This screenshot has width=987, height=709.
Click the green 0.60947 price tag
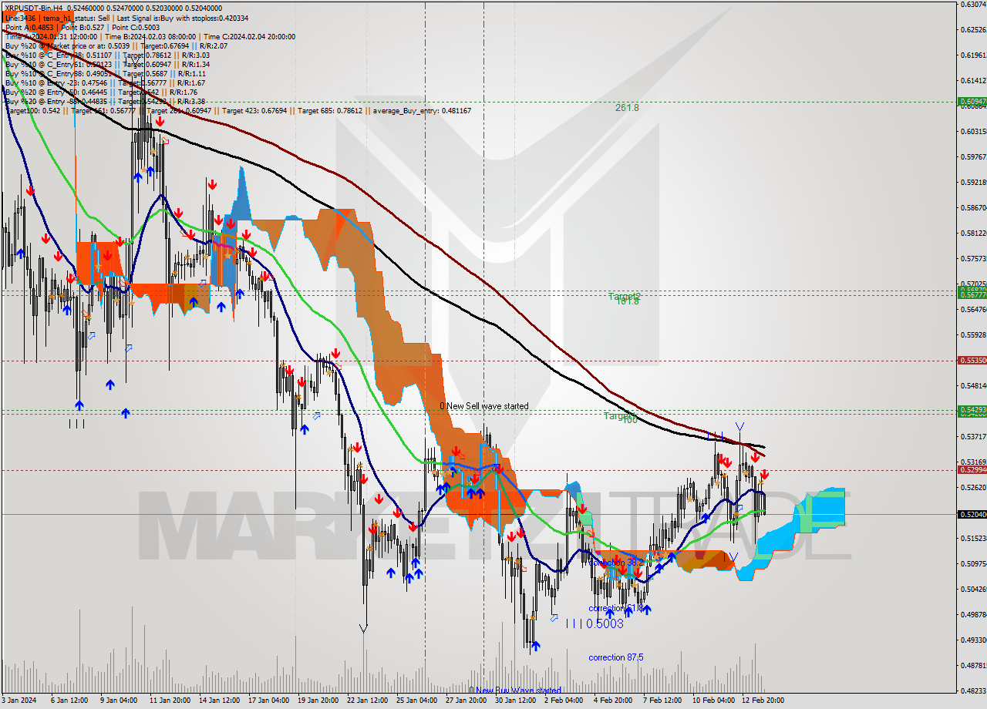pyautogui.click(x=972, y=102)
